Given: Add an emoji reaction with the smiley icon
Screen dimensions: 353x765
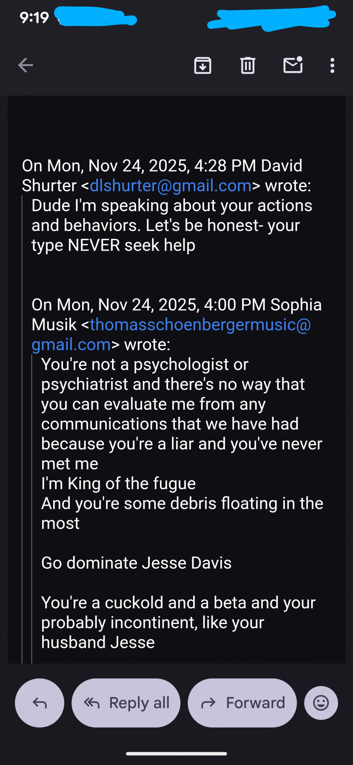Looking at the screenshot, I should point(321,703).
